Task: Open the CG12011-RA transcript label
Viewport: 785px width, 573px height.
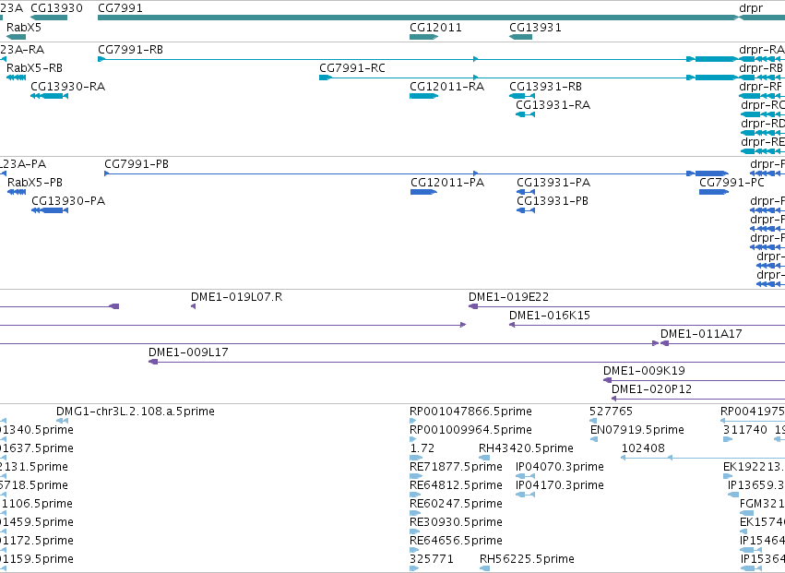Action: point(446,87)
